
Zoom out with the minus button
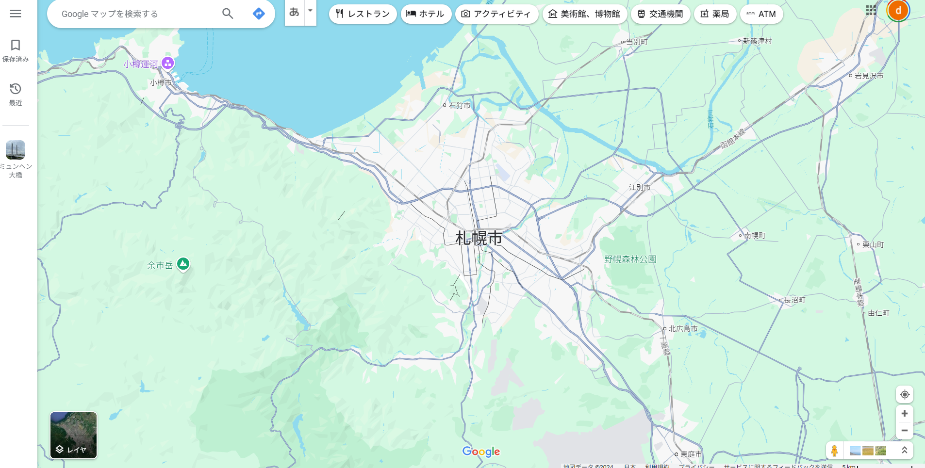tap(905, 431)
